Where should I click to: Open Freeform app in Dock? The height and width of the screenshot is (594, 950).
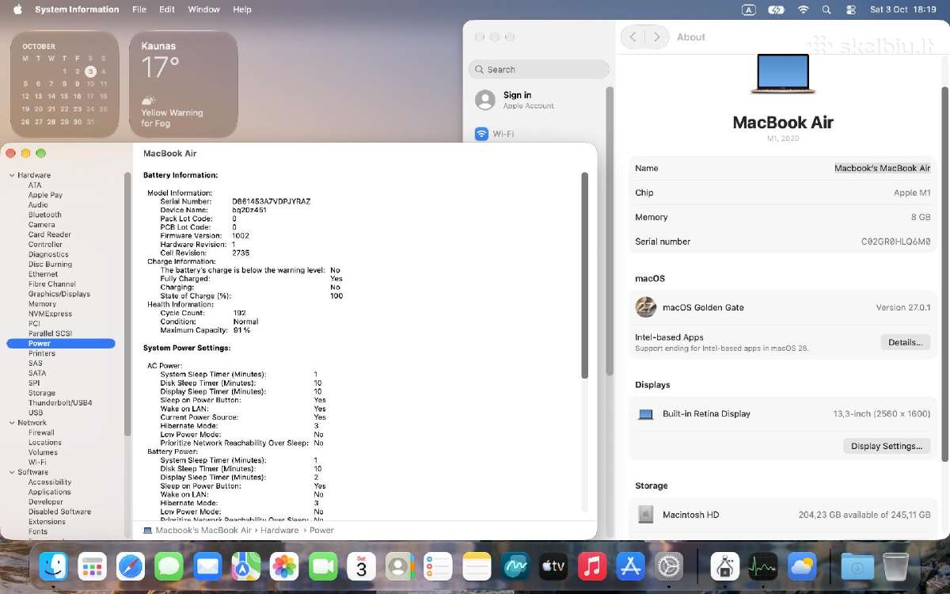(515, 566)
